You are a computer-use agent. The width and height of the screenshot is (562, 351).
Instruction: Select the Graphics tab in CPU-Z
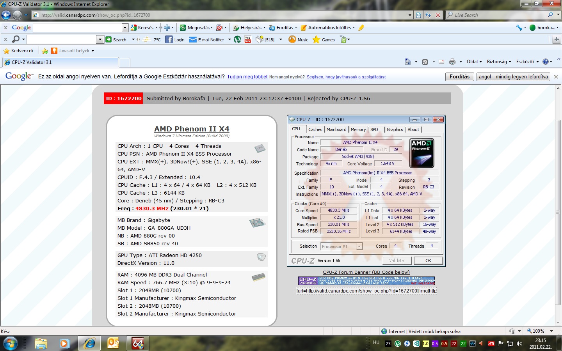click(395, 129)
